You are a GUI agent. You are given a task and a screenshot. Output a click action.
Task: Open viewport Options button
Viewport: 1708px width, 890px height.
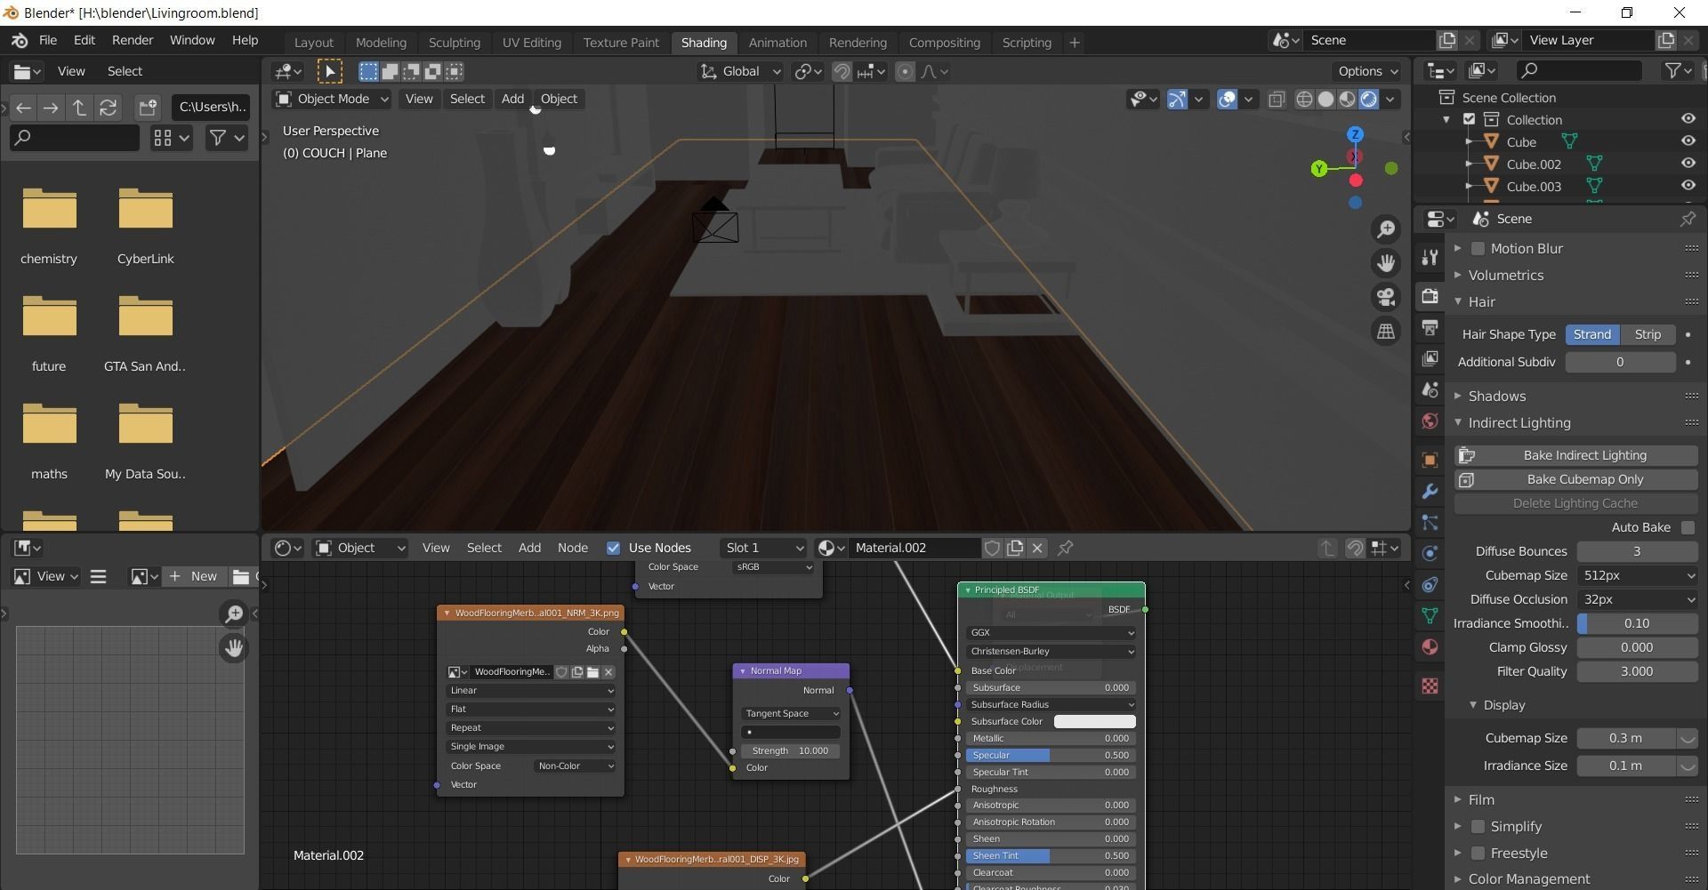[1367, 71]
